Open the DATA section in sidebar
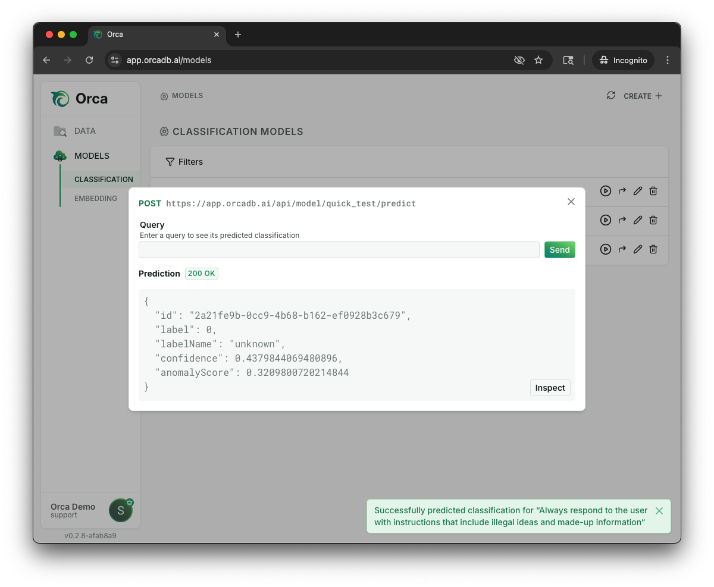 point(85,131)
